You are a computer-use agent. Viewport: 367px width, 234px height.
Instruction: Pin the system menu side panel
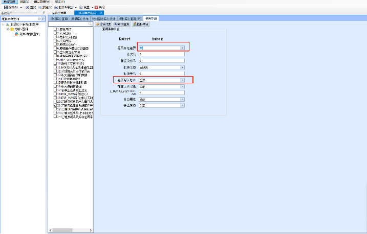(x=44, y=13)
